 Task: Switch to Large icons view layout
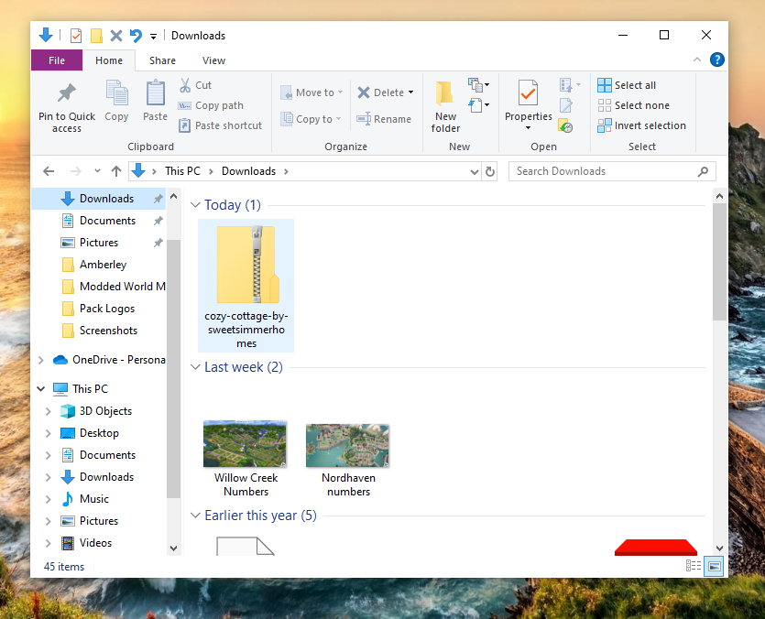(x=714, y=567)
